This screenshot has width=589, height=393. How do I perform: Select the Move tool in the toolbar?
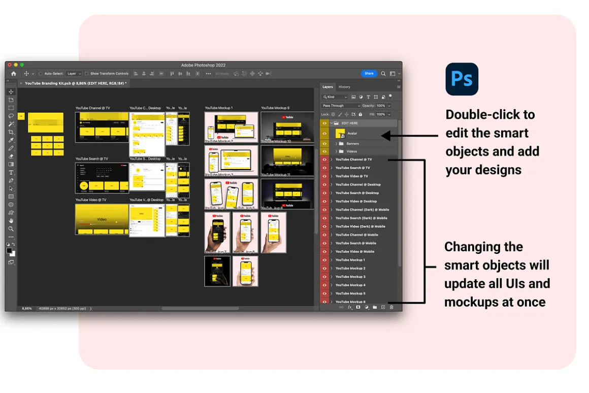(11, 92)
